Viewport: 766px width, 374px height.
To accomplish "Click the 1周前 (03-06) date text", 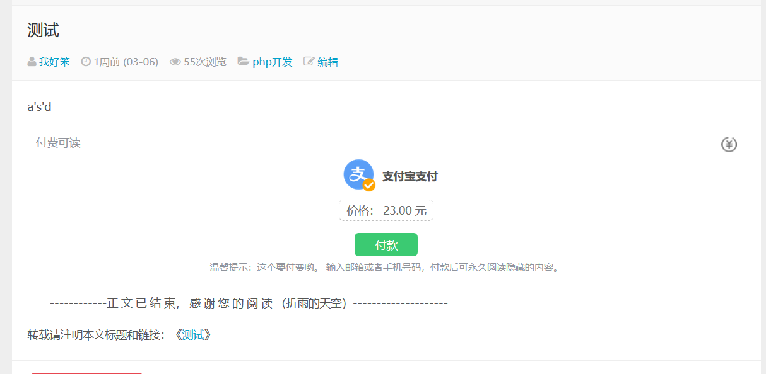I will tap(126, 62).
